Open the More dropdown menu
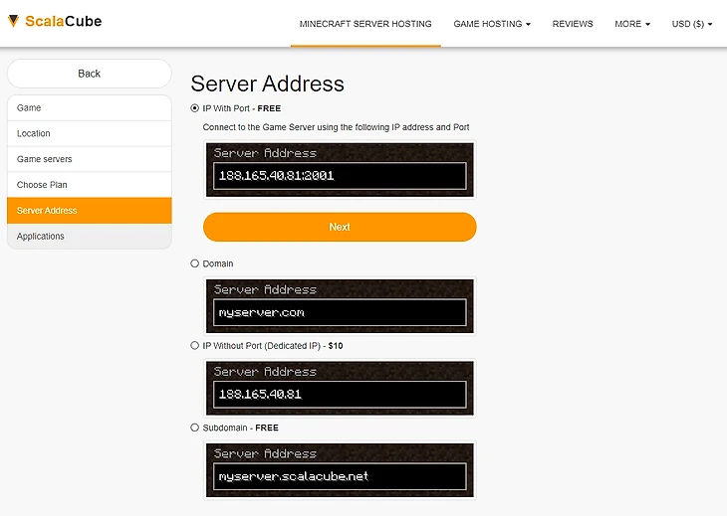727x516 pixels. click(632, 24)
